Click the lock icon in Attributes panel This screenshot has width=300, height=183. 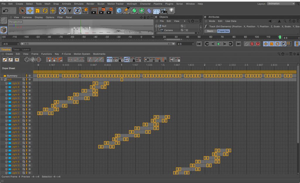[290, 21]
